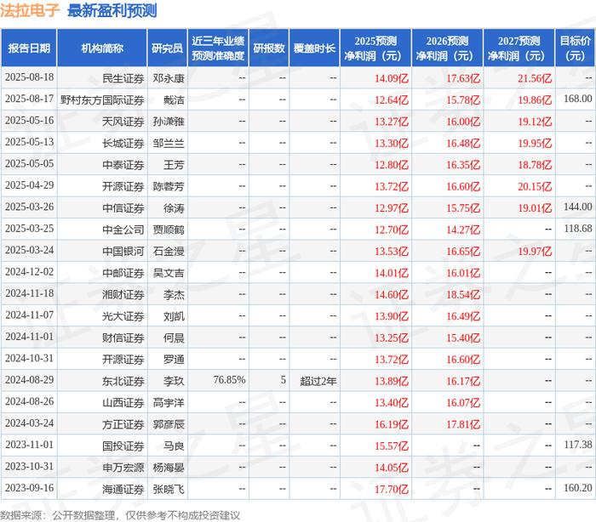Click institution 中邮证券
Image resolution: width=596 pixels, height=522 pixels.
pos(123,274)
